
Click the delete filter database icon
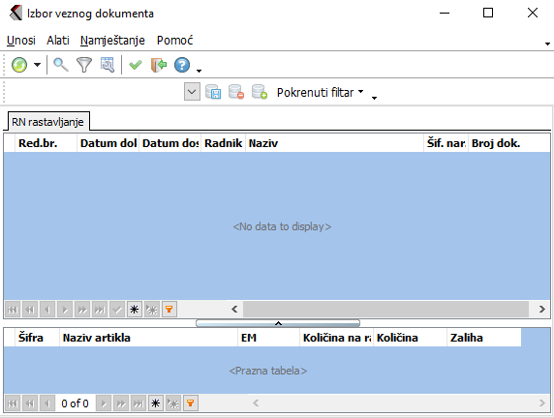(236, 92)
